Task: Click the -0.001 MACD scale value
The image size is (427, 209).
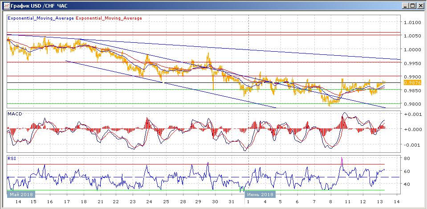Action: (412, 145)
